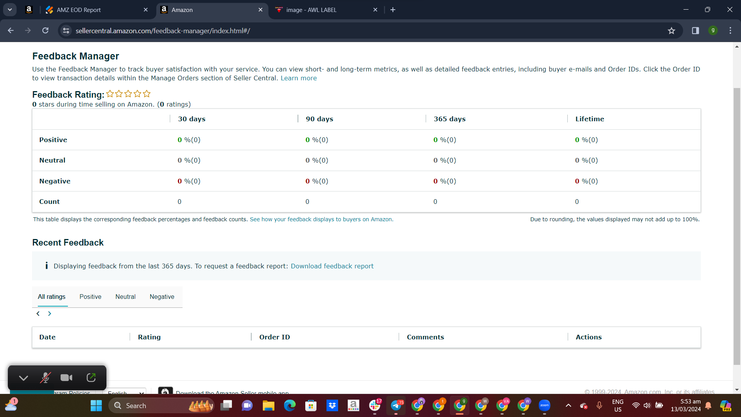Click the Lifetime column header
Viewport: 741px width, 417px height.
click(590, 119)
